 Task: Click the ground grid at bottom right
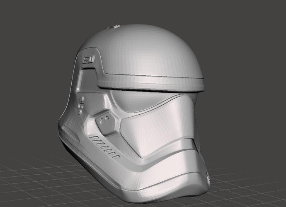click(257, 182)
